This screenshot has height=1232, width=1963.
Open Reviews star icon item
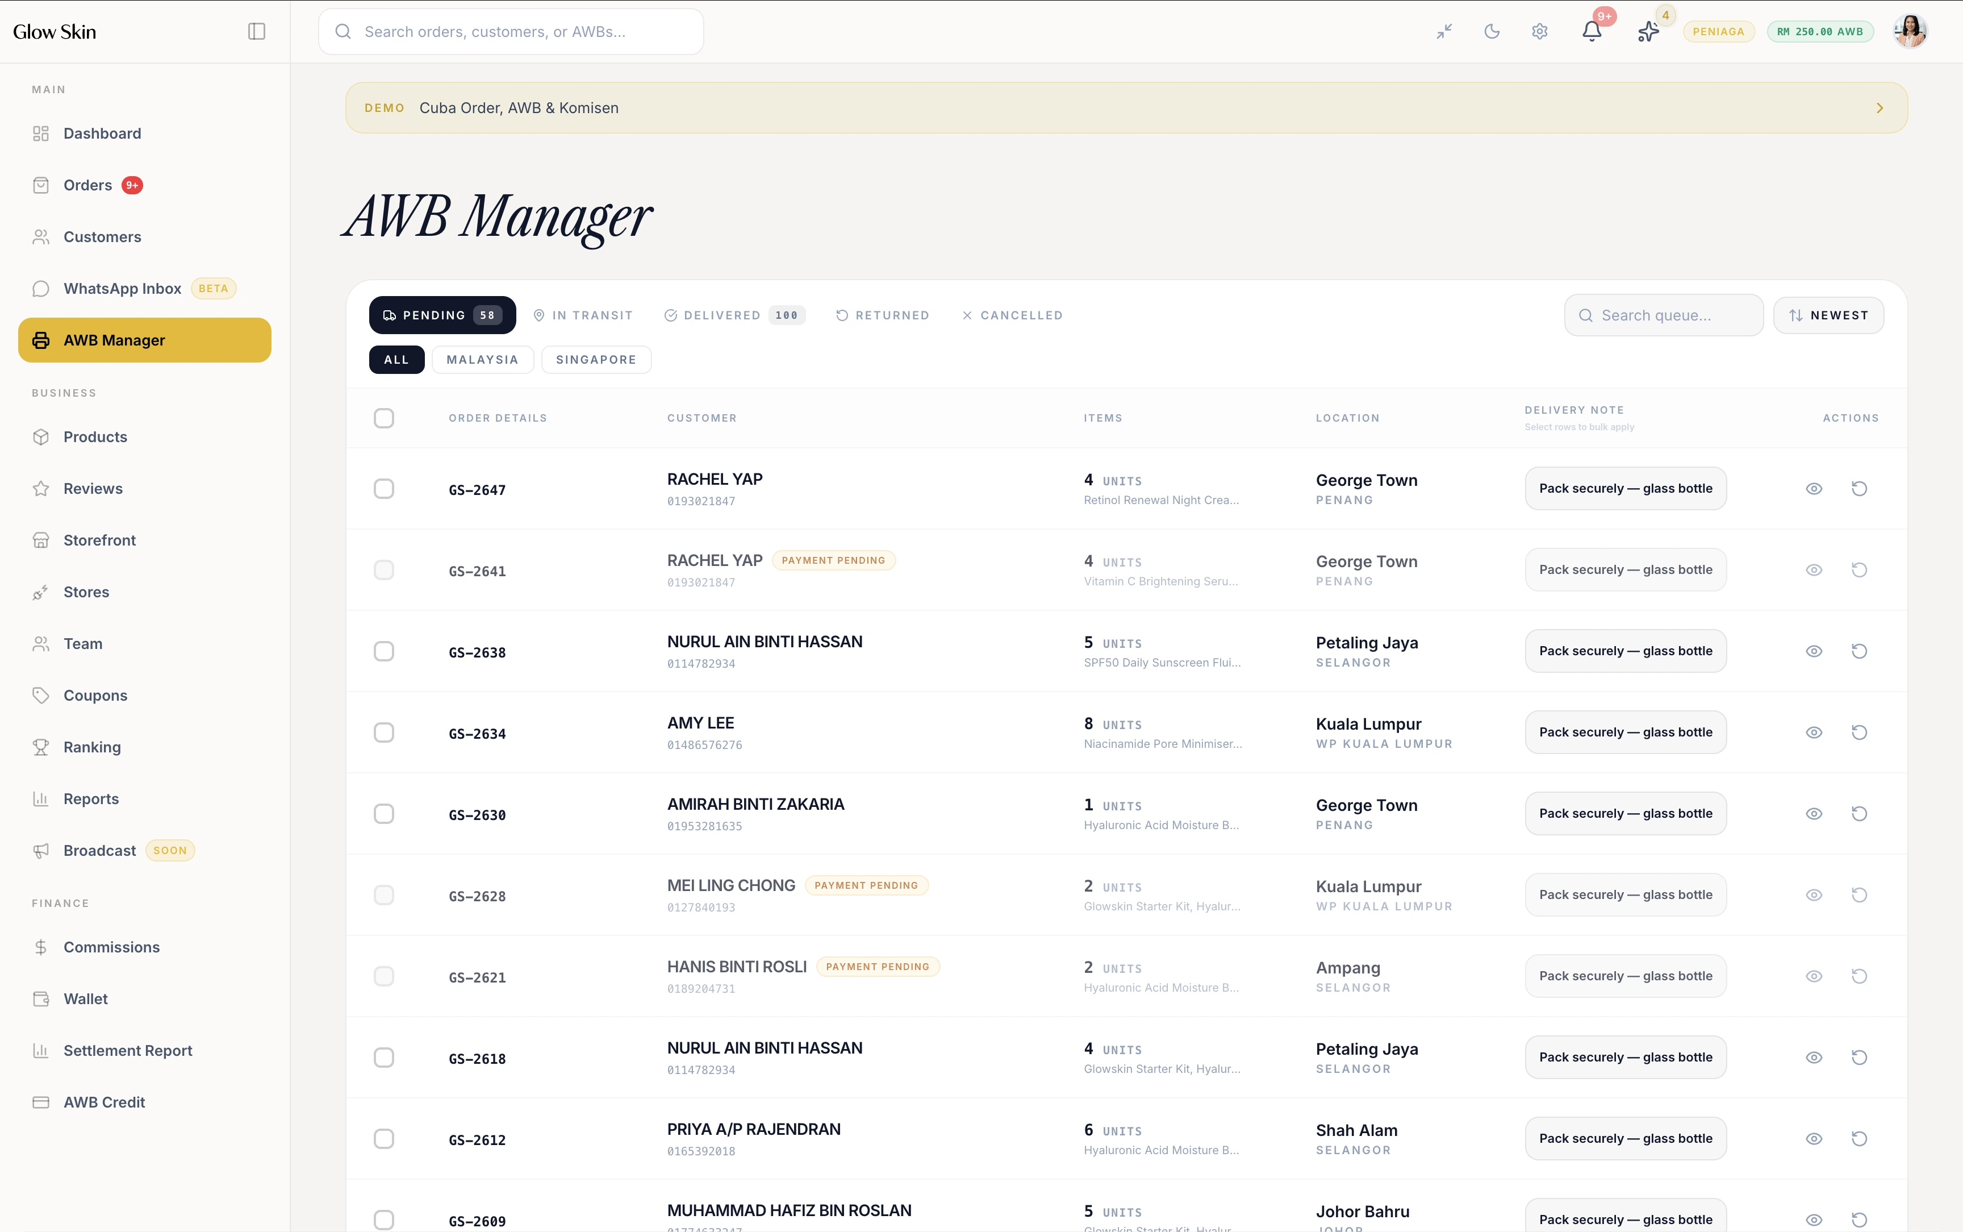coord(145,489)
